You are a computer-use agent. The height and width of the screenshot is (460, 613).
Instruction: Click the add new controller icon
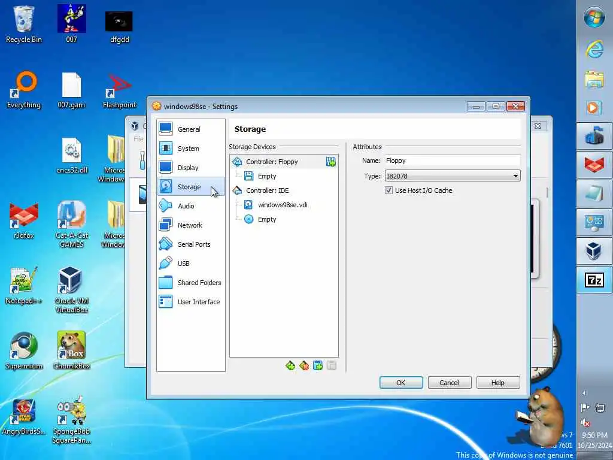(290, 366)
